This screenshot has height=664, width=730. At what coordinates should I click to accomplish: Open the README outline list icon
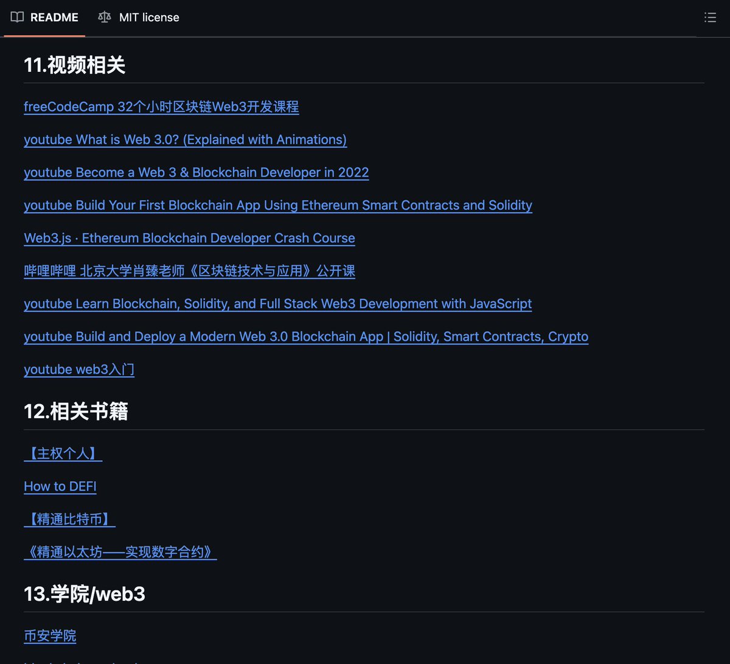tap(710, 18)
